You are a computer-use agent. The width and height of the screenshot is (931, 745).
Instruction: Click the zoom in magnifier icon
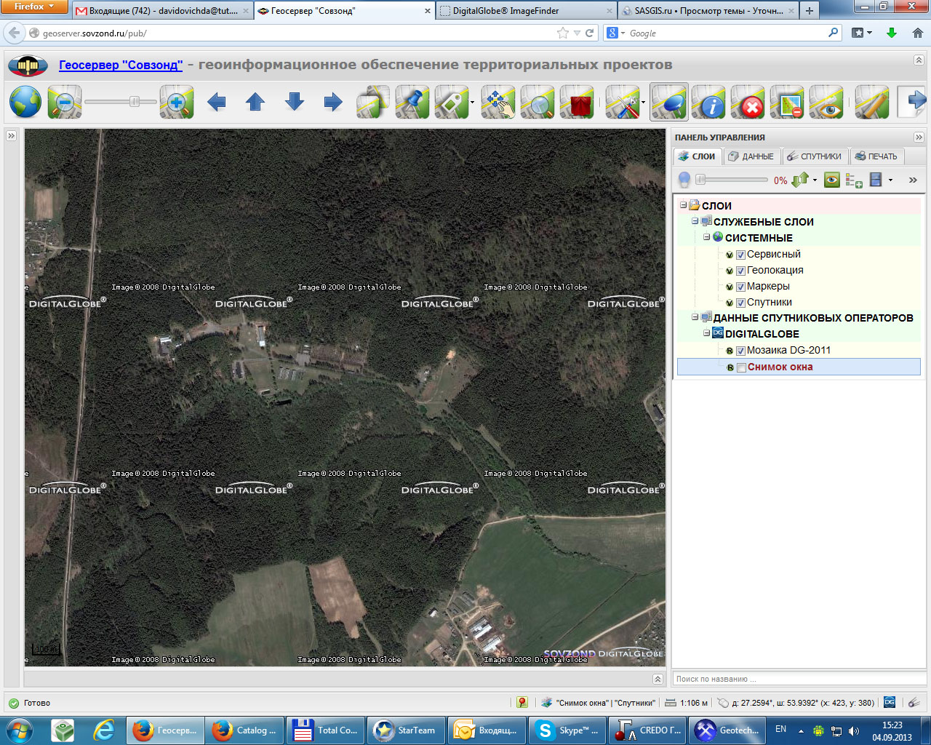[x=177, y=103]
